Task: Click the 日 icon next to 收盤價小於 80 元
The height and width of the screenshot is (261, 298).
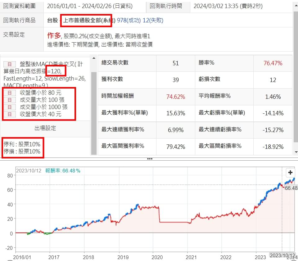Action: 9,93
